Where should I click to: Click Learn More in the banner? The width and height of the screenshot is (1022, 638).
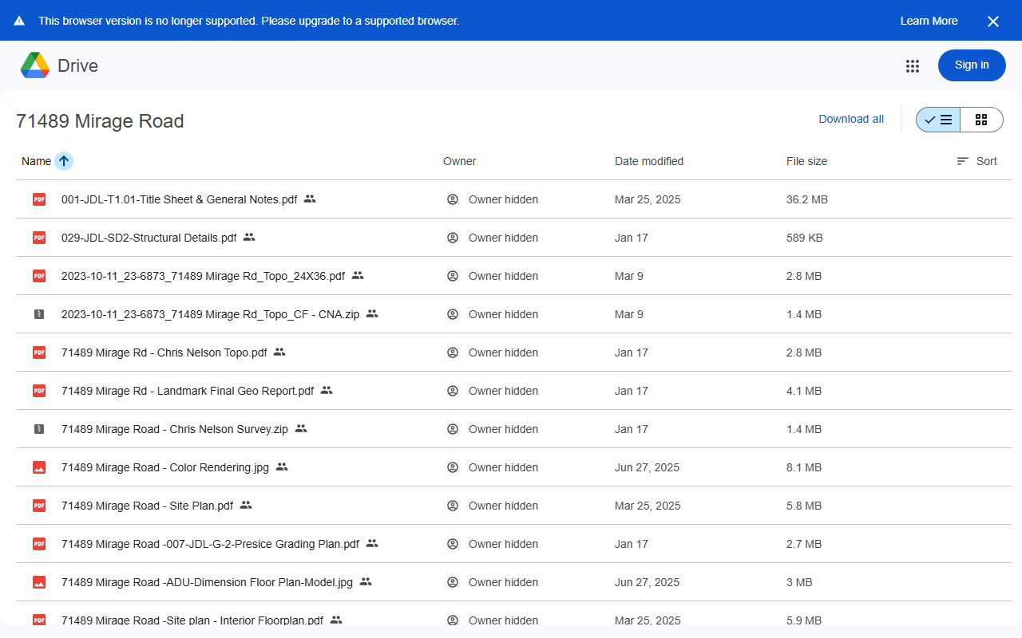[x=929, y=21]
